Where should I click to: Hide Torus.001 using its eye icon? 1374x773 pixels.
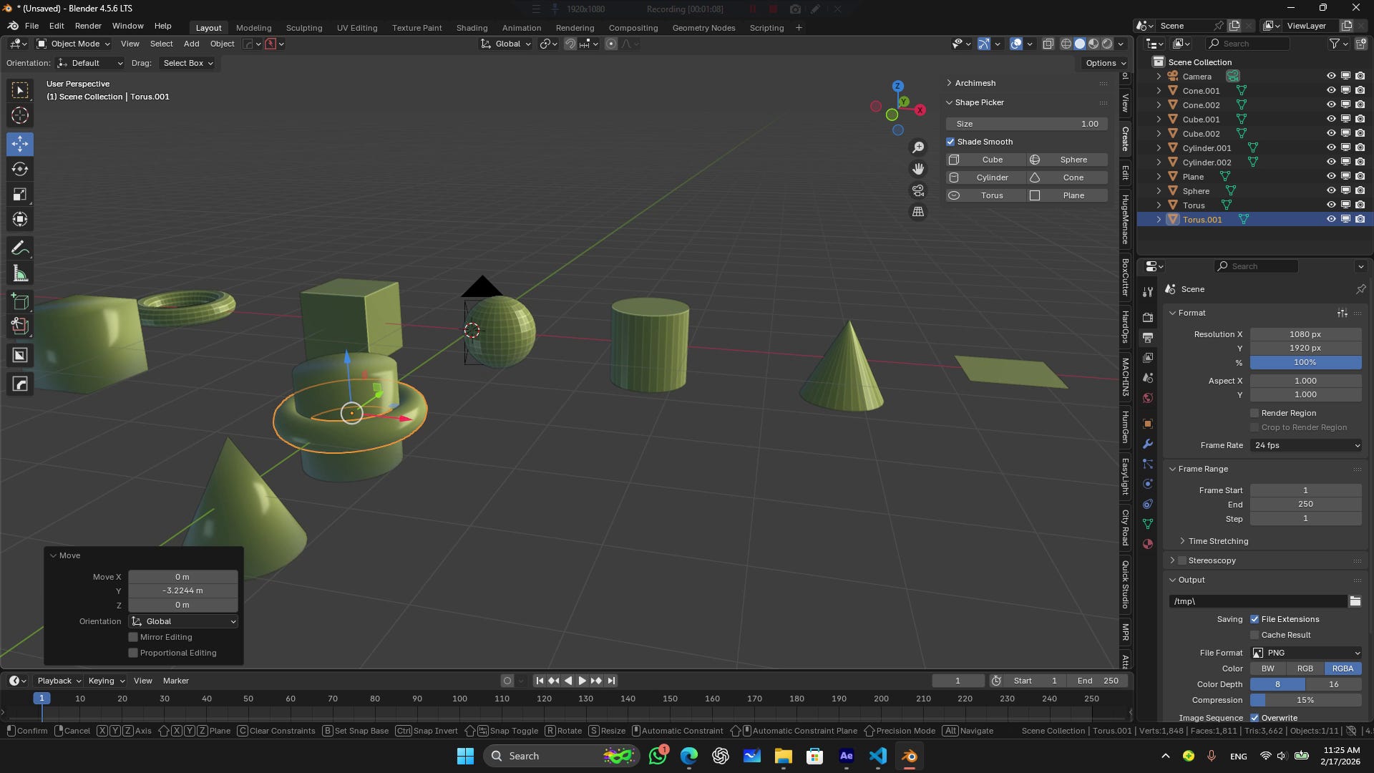click(x=1331, y=220)
